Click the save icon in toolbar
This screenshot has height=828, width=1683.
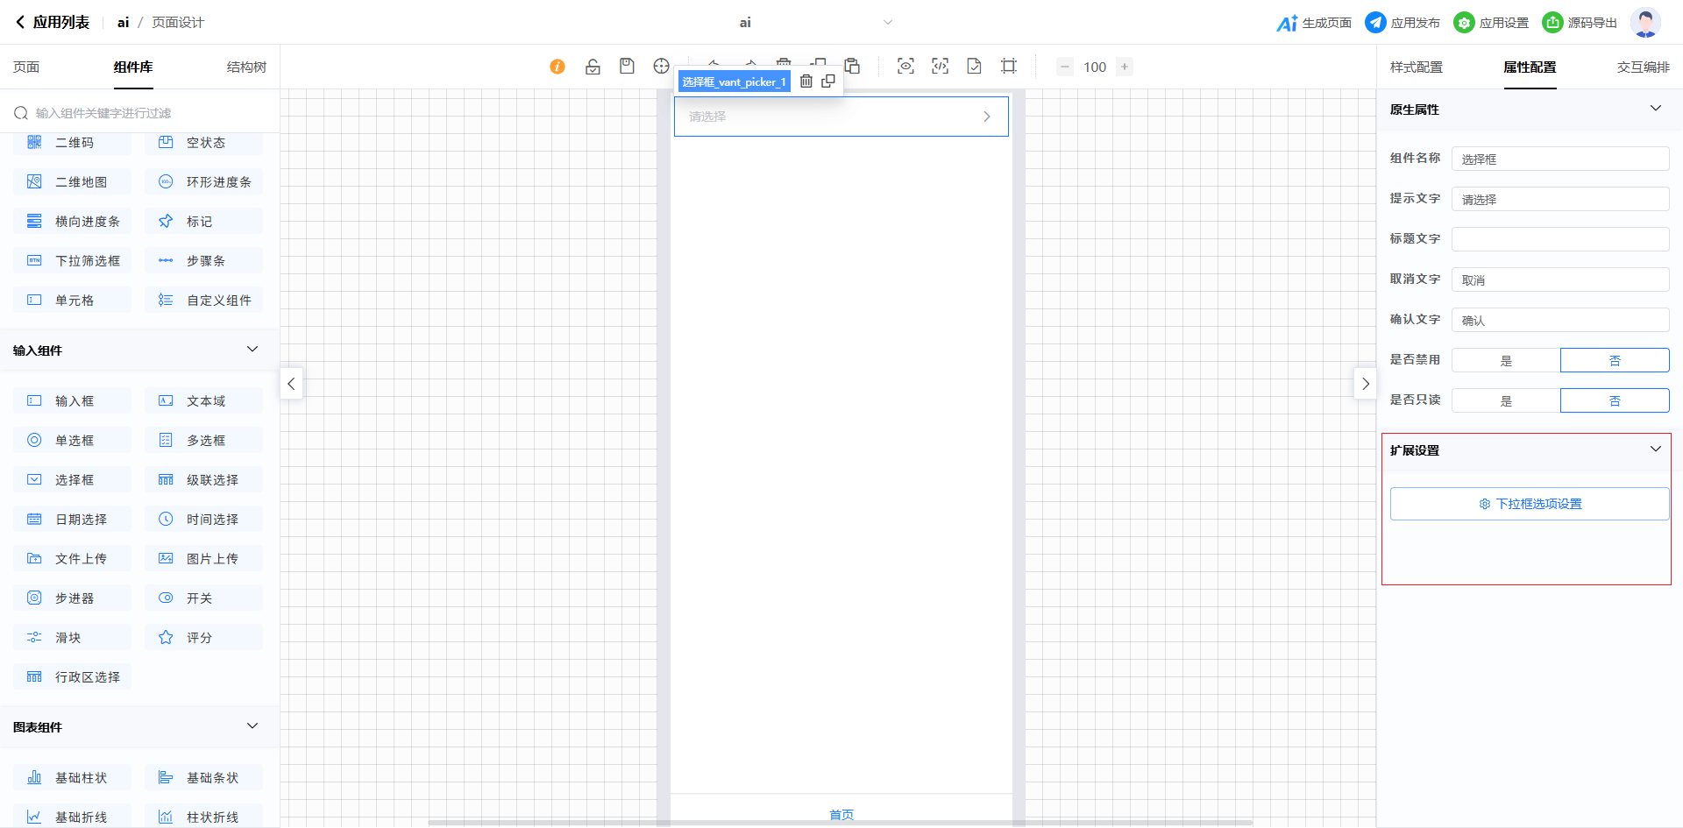click(x=627, y=67)
